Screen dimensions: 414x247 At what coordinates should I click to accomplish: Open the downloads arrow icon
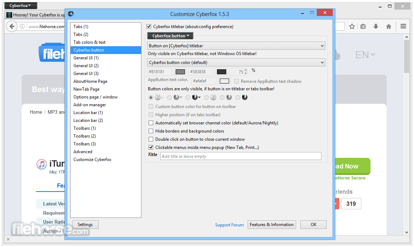click(x=376, y=26)
